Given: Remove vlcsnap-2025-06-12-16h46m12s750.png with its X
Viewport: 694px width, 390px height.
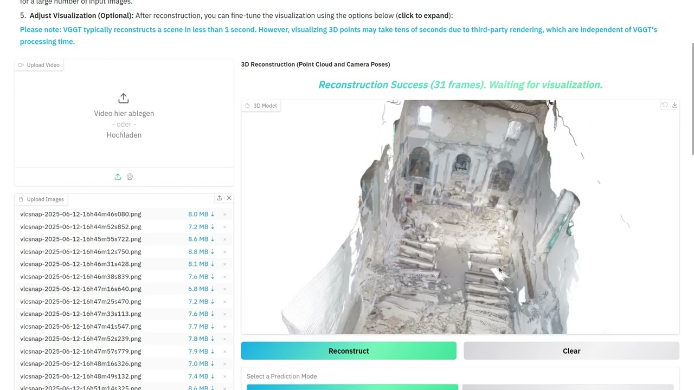Looking at the screenshot, I should tap(224, 252).
